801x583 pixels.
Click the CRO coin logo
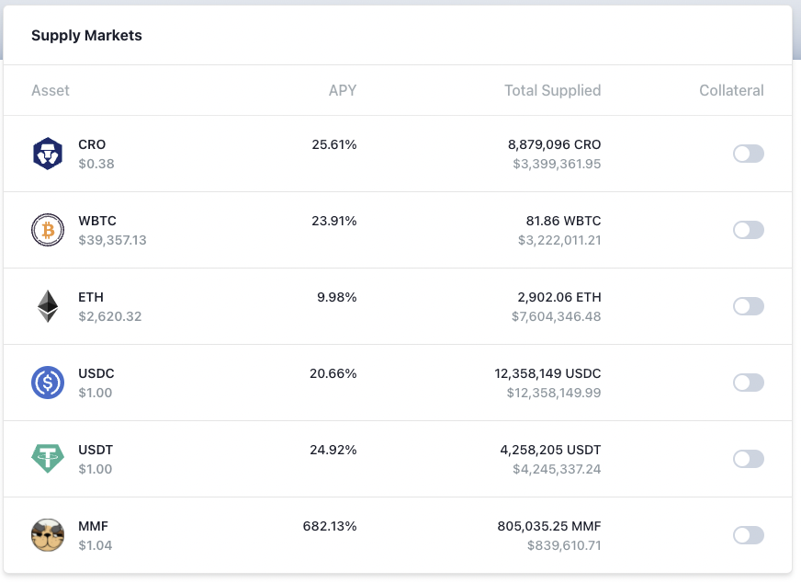click(48, 153)
